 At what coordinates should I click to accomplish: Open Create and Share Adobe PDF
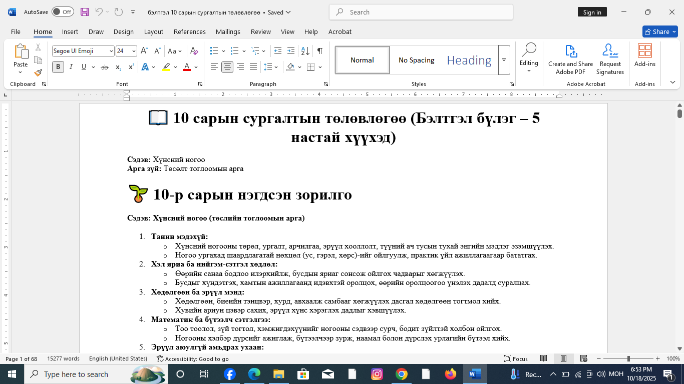coord(570,59)
